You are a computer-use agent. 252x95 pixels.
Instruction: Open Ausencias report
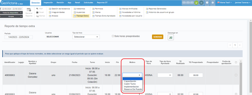pyautogui.click(x=79, y=12)
